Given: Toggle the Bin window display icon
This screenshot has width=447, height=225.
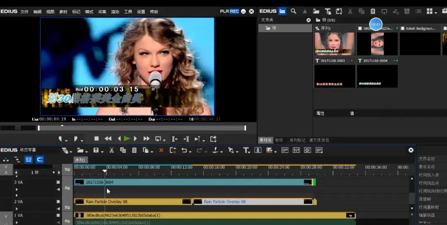Looking at the screenshot, I should click(x=285, y=150).
